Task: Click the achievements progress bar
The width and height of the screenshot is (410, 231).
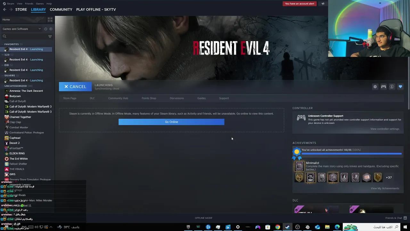Action: (351, 154)
